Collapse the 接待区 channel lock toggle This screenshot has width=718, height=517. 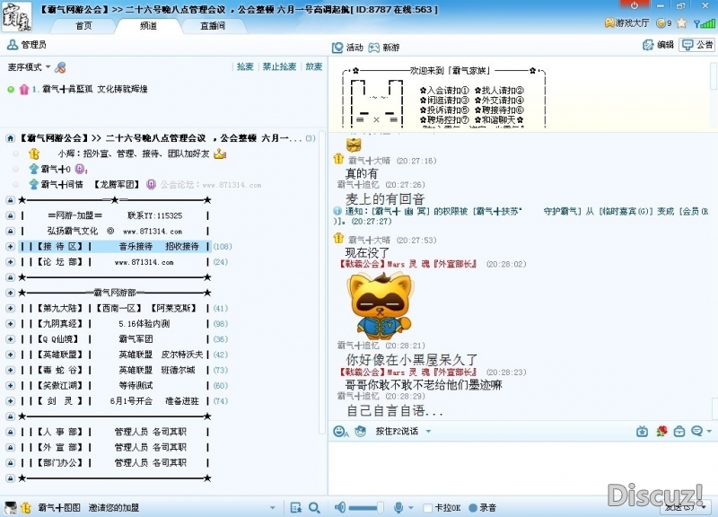pyautogui.click(x=10, y=246)
